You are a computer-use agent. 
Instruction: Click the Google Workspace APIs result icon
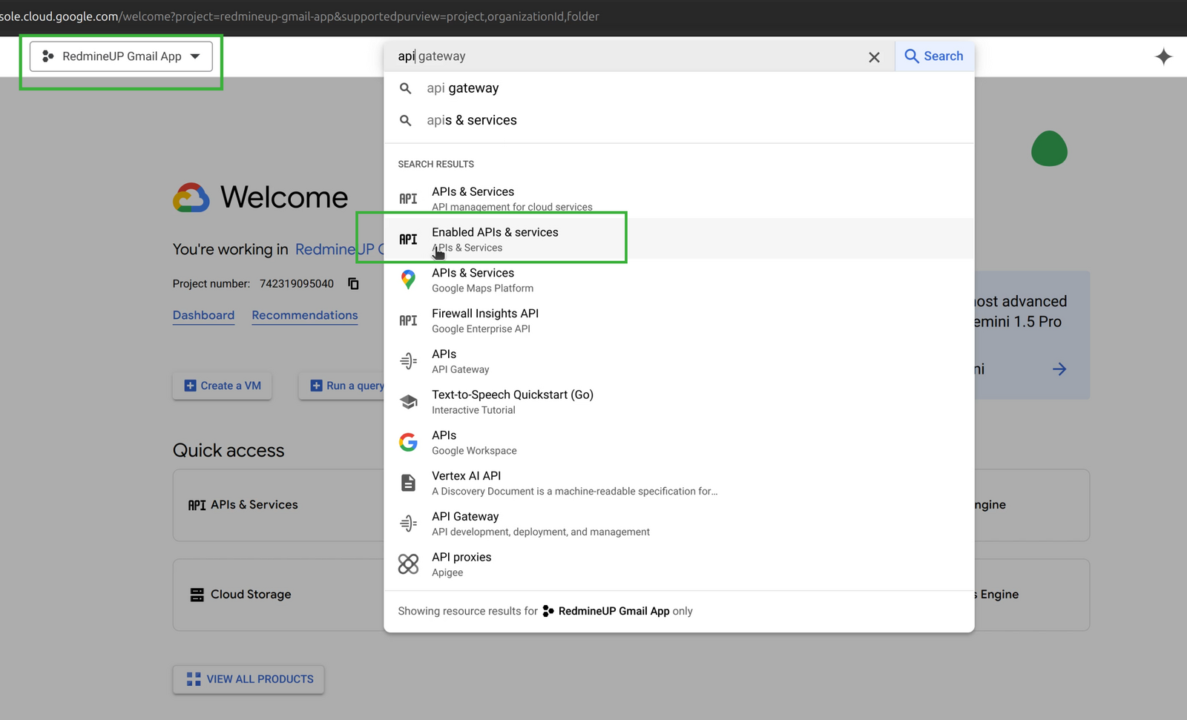click(409, 441)
